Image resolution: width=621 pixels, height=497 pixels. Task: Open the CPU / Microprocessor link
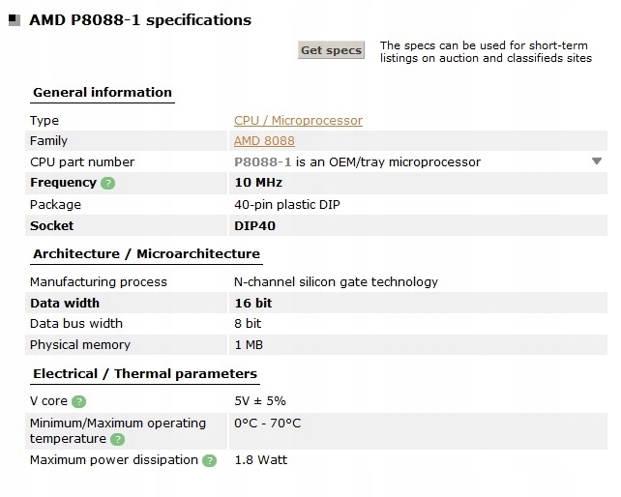click(298, 121)
